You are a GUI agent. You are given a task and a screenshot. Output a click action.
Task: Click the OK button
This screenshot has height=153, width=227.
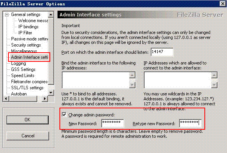pos(28,120)
